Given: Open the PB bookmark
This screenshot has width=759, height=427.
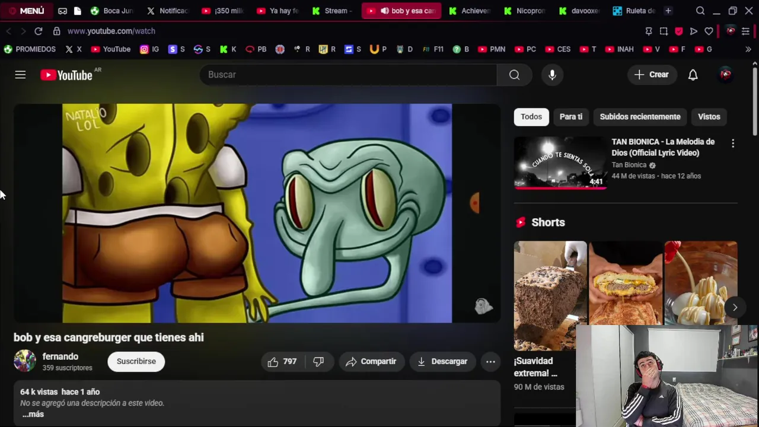Looking at the screenshot, I should (256, 49).
